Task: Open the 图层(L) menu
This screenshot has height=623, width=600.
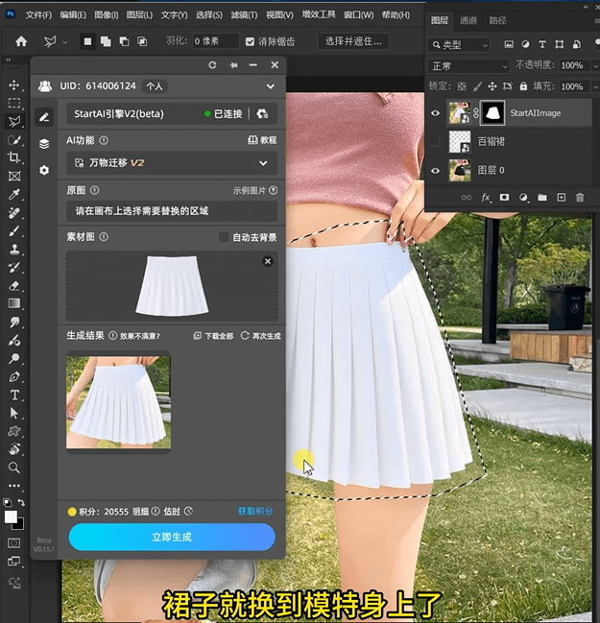Action: [x=139, y=15]
